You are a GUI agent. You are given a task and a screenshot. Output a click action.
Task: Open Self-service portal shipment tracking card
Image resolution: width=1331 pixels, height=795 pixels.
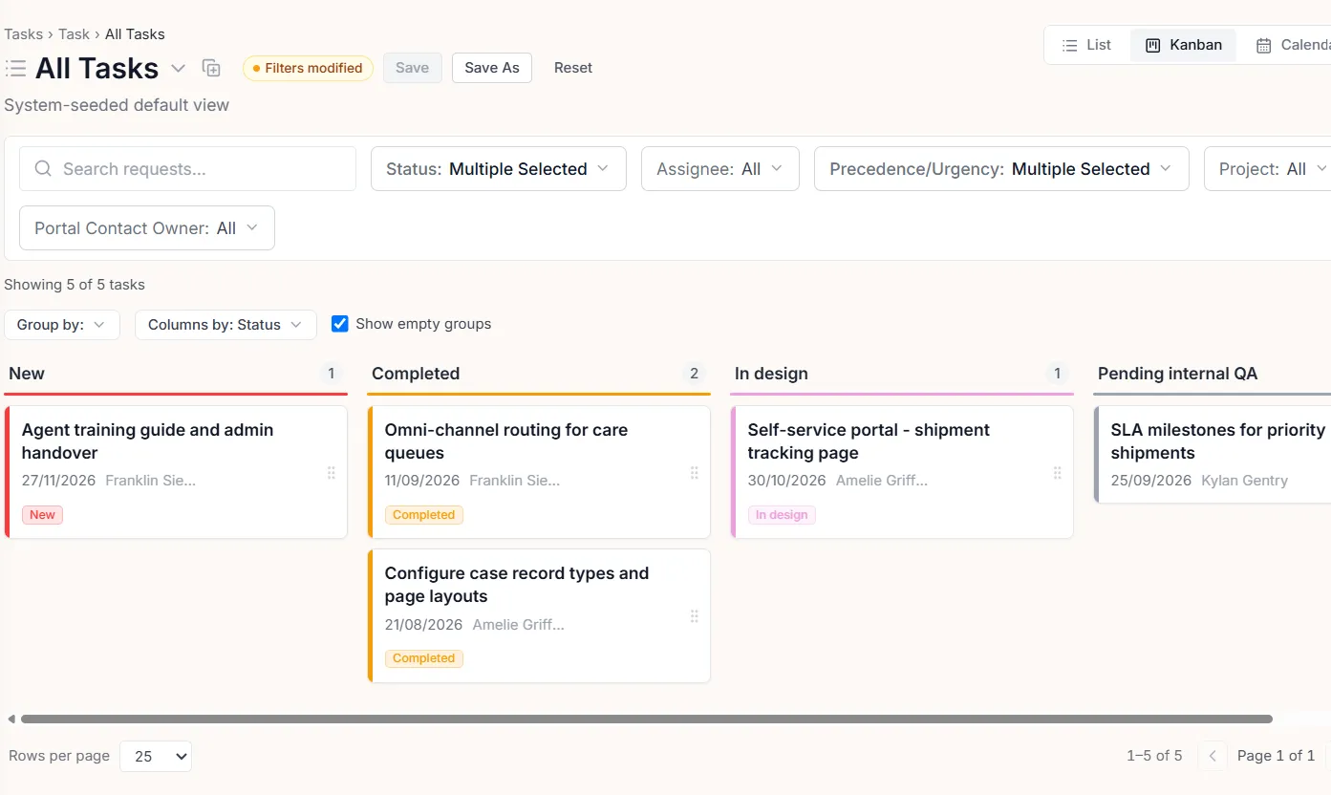point(902,472)
